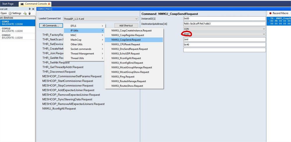Expand the MAC submenu

84,35
